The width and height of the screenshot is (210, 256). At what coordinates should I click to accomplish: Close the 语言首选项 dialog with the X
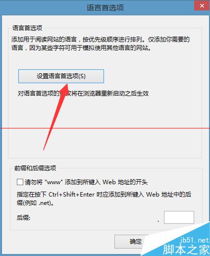tap(202, 6)
